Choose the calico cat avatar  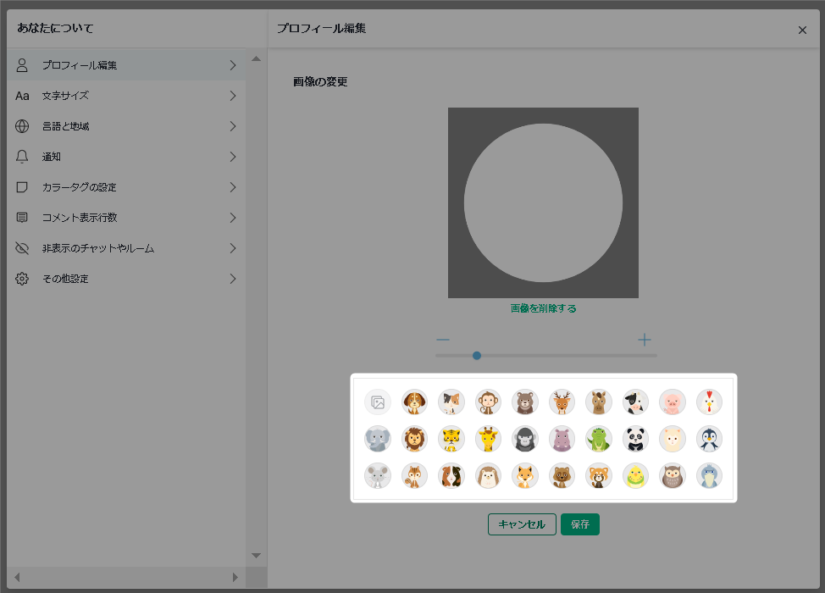[451, 402]
